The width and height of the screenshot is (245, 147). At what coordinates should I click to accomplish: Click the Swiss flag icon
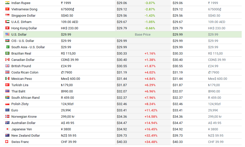pos(7,141)
